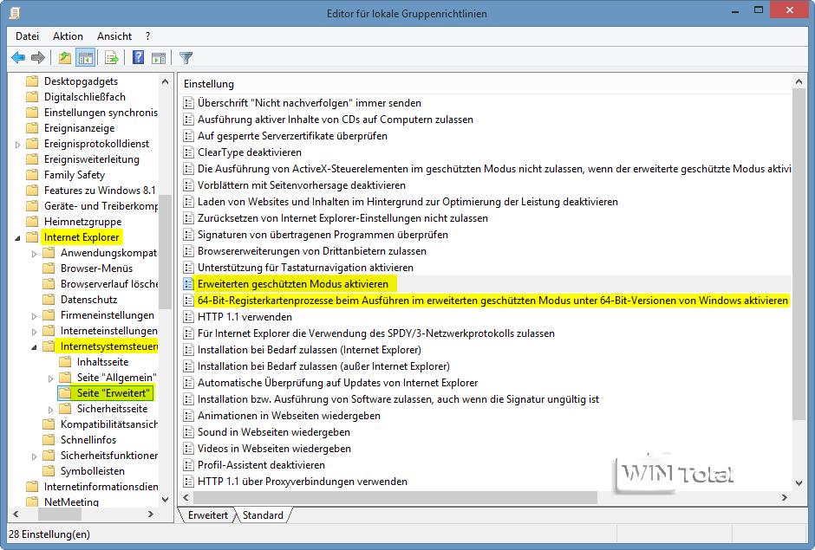The width and height of the screenshot is (815, 550).
Task: Select Seite "Erweitert" in the tree
Action: coord(114,392)
